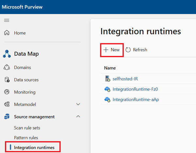Click the Monitoring gauge icon
Screen dimensions: 196x153
coord(7,92)
